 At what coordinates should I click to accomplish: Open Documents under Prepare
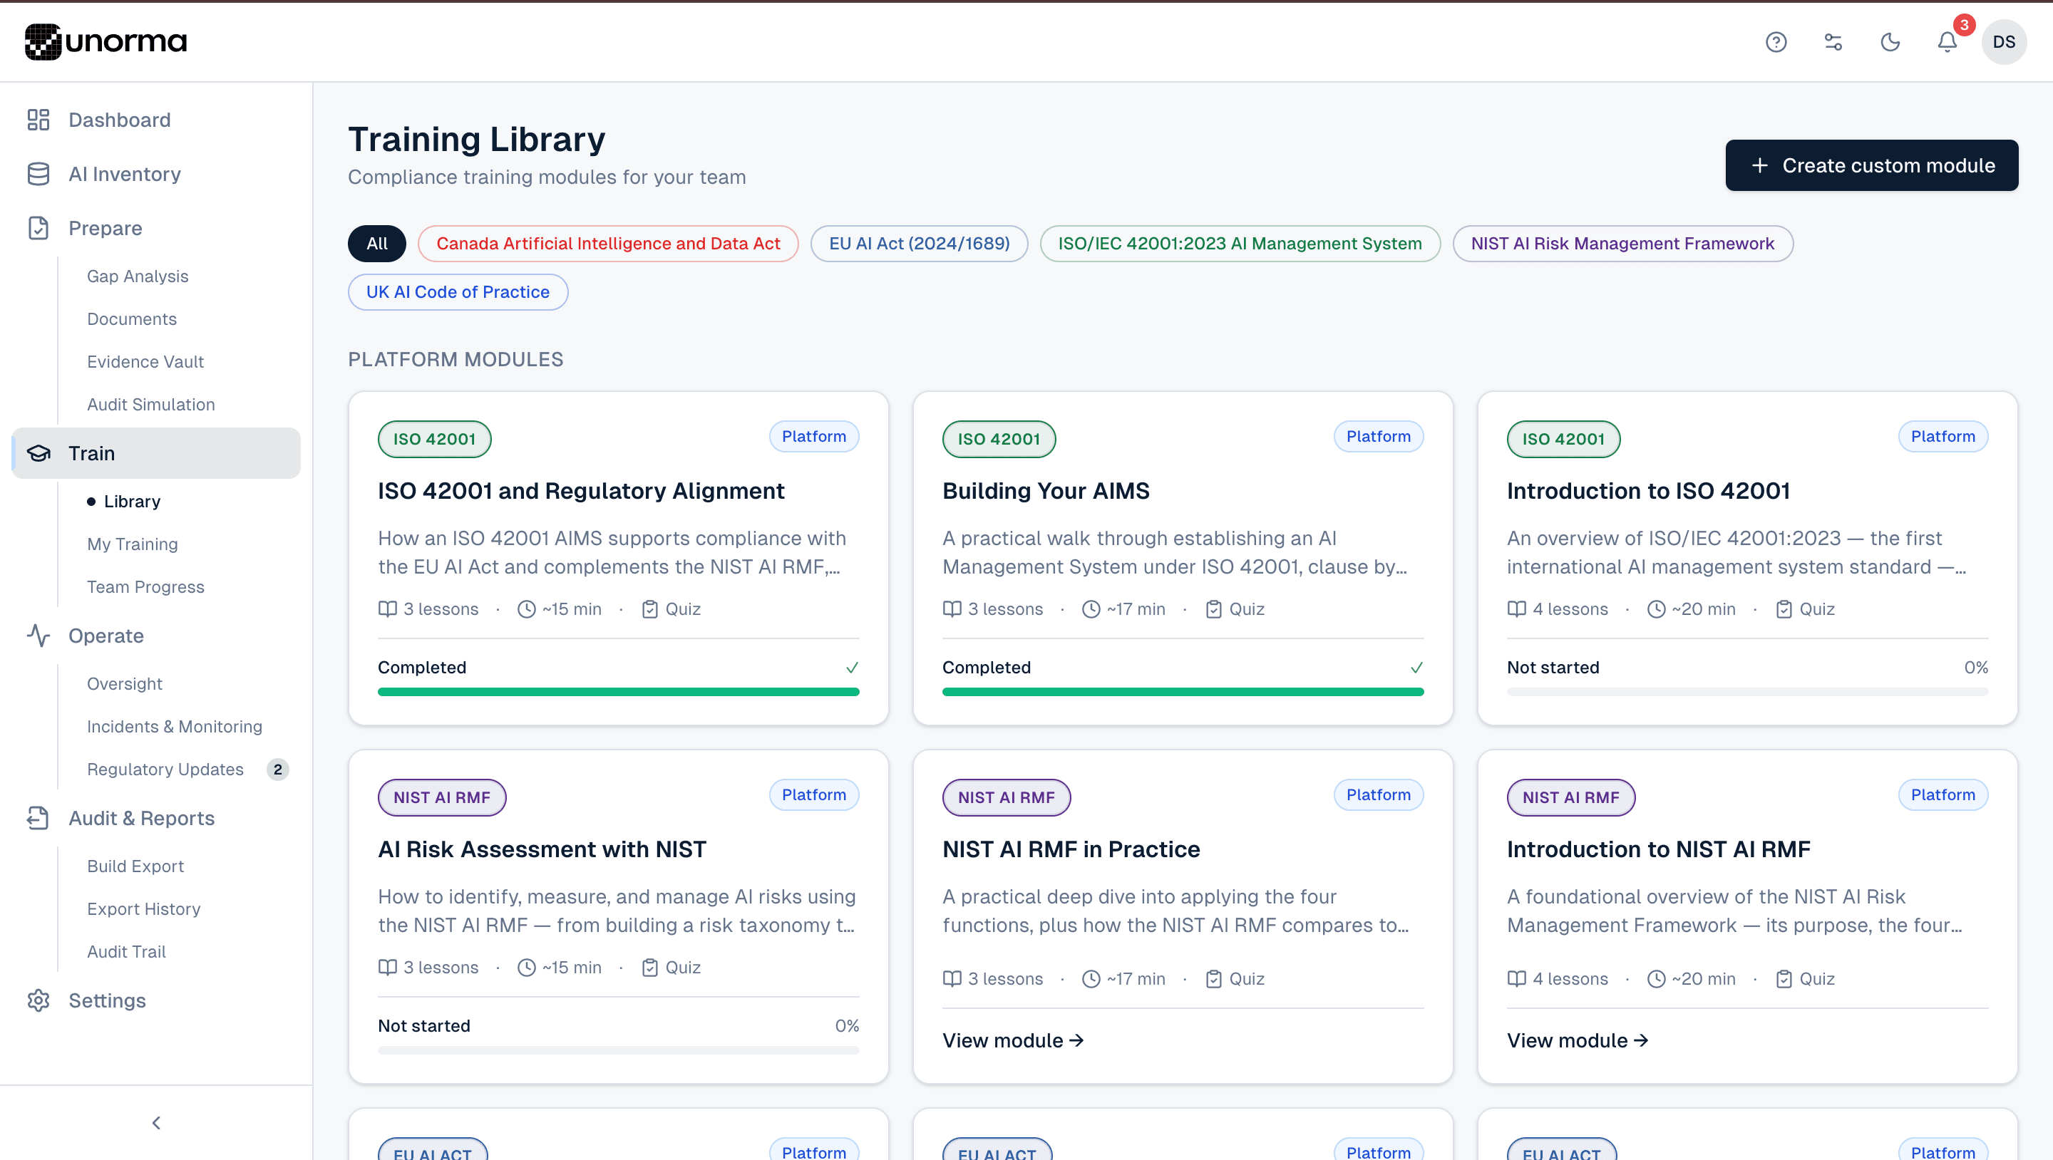131,319
